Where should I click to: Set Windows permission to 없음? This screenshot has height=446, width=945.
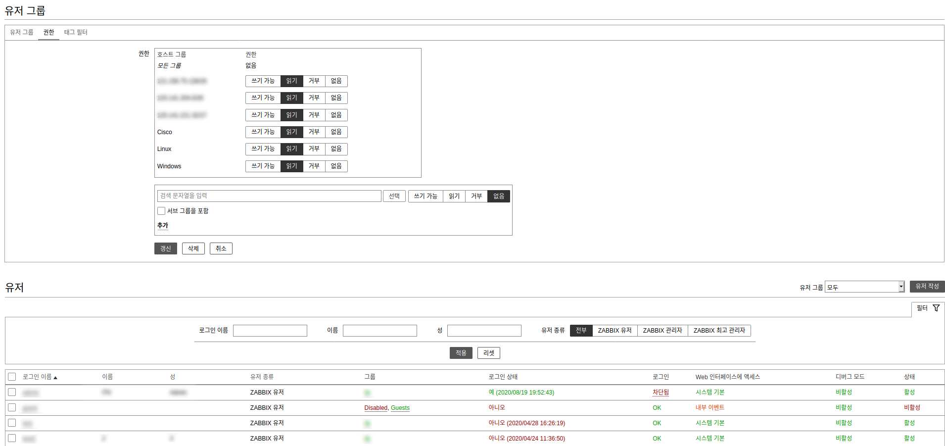click(336, 166)
